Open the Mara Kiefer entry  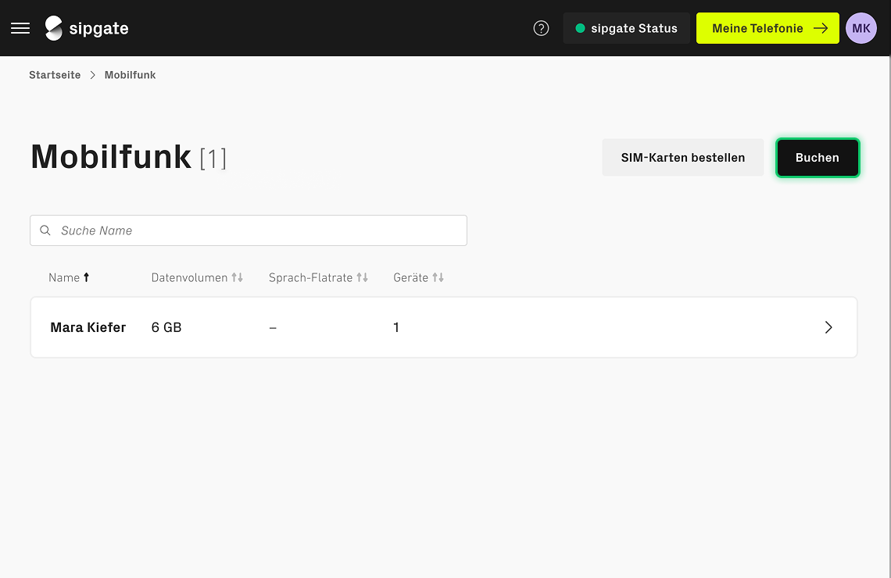(88, 327)
